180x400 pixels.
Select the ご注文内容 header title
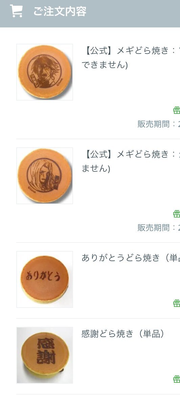tap(60, 11)
